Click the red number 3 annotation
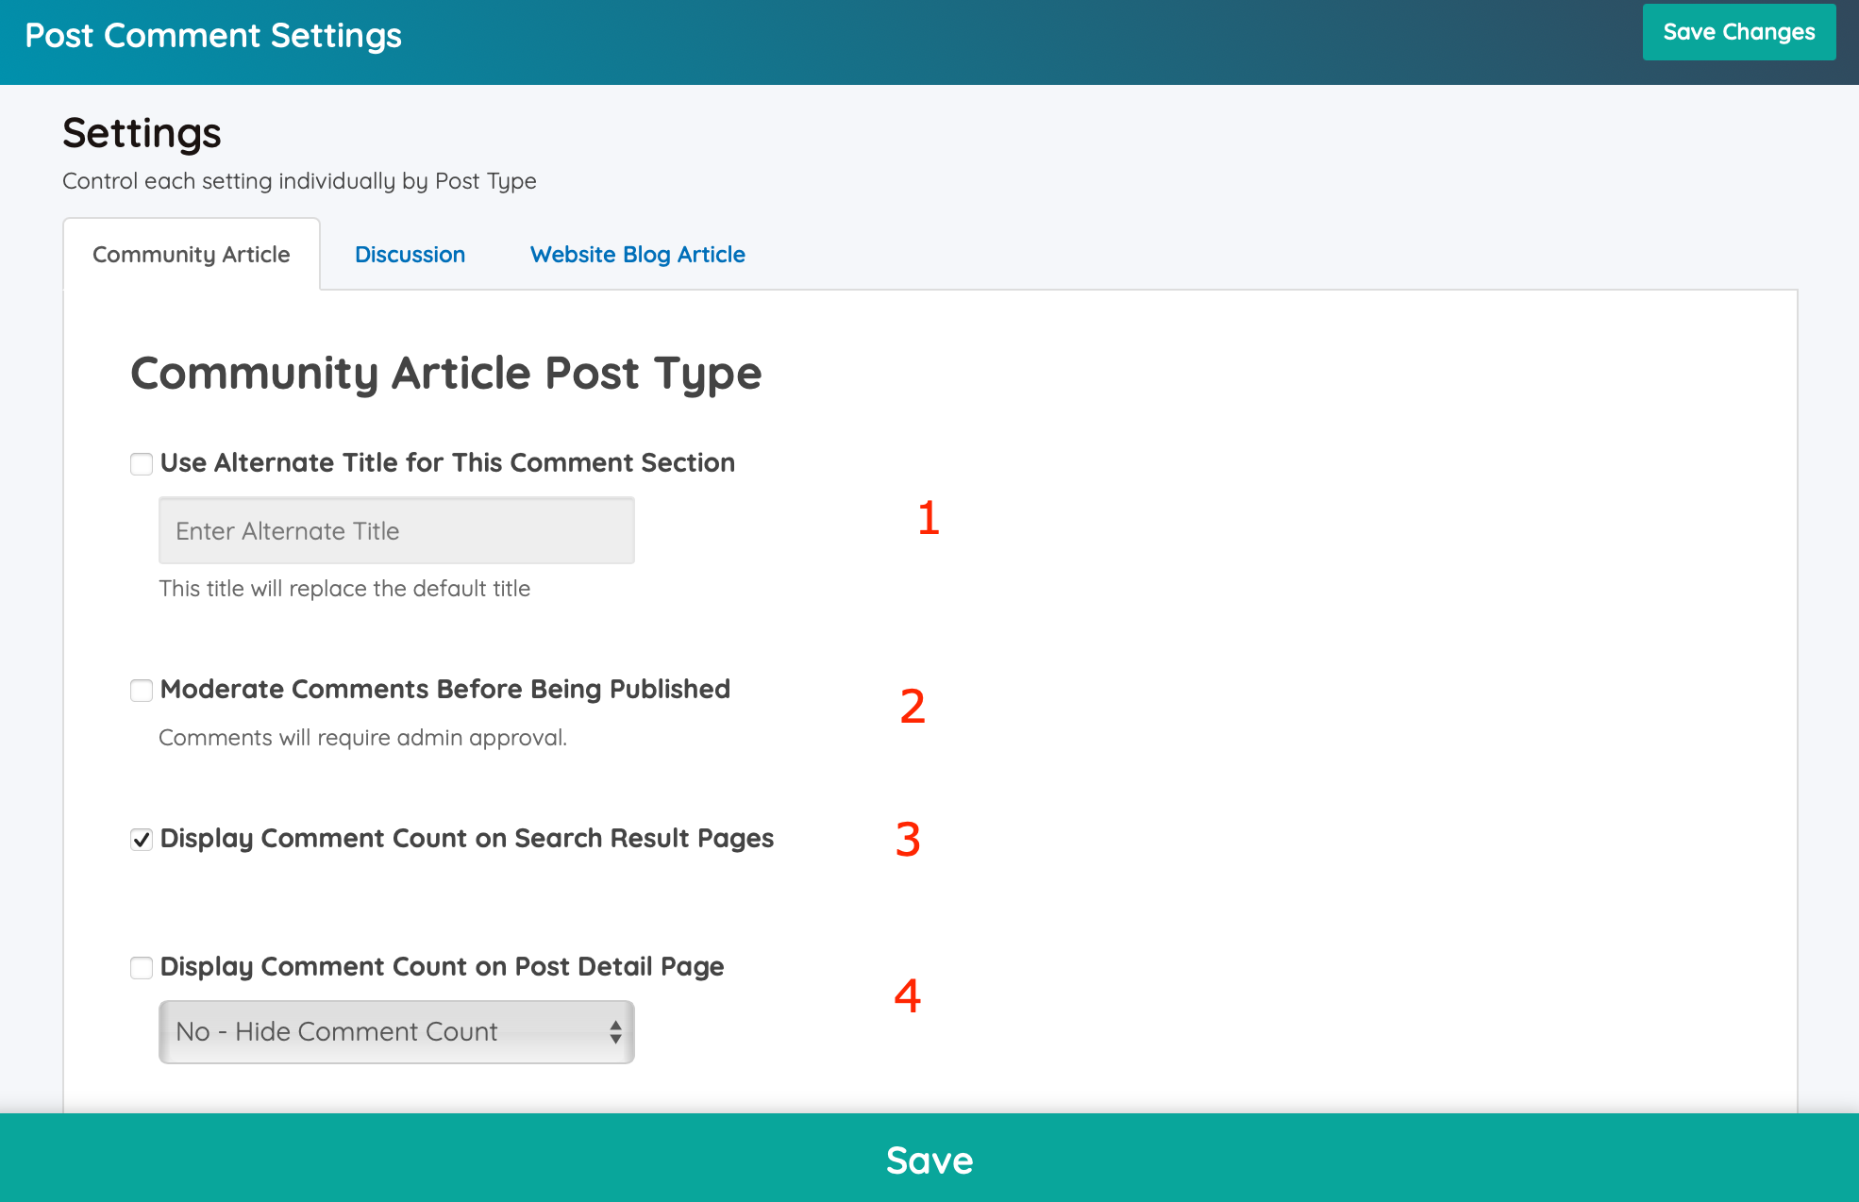The height and width of the screenshot is (1202, 1859). [908, 840]
